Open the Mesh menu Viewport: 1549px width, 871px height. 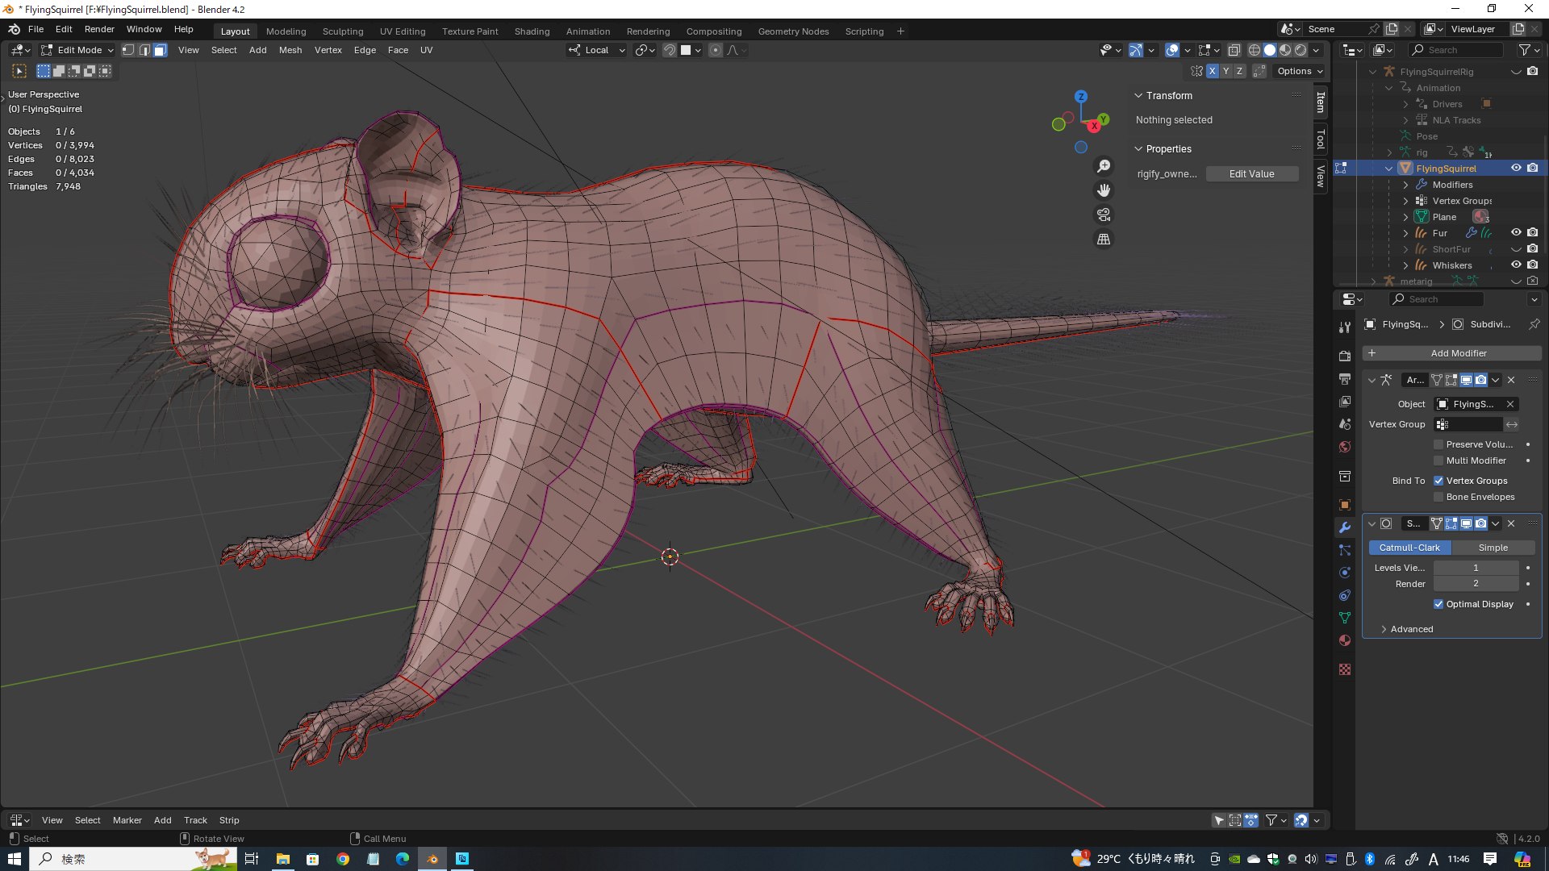tap(290, 50)
